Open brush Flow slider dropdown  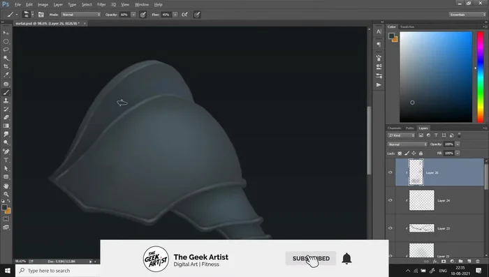point(175,15)
